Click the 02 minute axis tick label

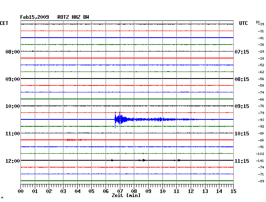point(49,191)
